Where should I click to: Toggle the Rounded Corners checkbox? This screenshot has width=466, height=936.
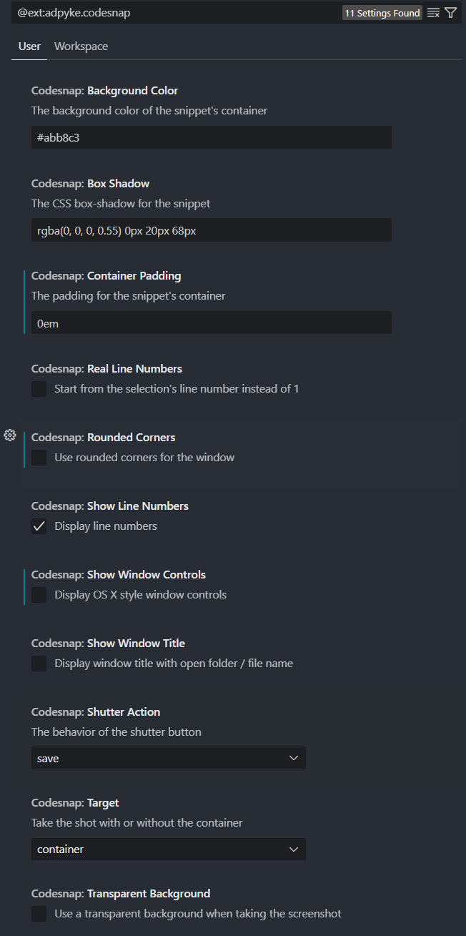coord(39,458)
